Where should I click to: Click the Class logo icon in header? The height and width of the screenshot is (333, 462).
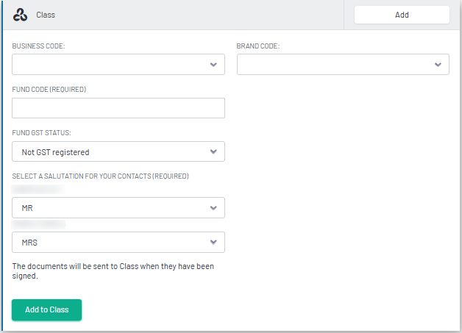pos(21,15)
